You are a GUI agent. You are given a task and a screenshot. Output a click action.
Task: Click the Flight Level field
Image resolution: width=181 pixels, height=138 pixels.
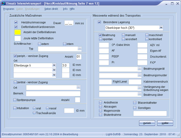pos(105,82)
